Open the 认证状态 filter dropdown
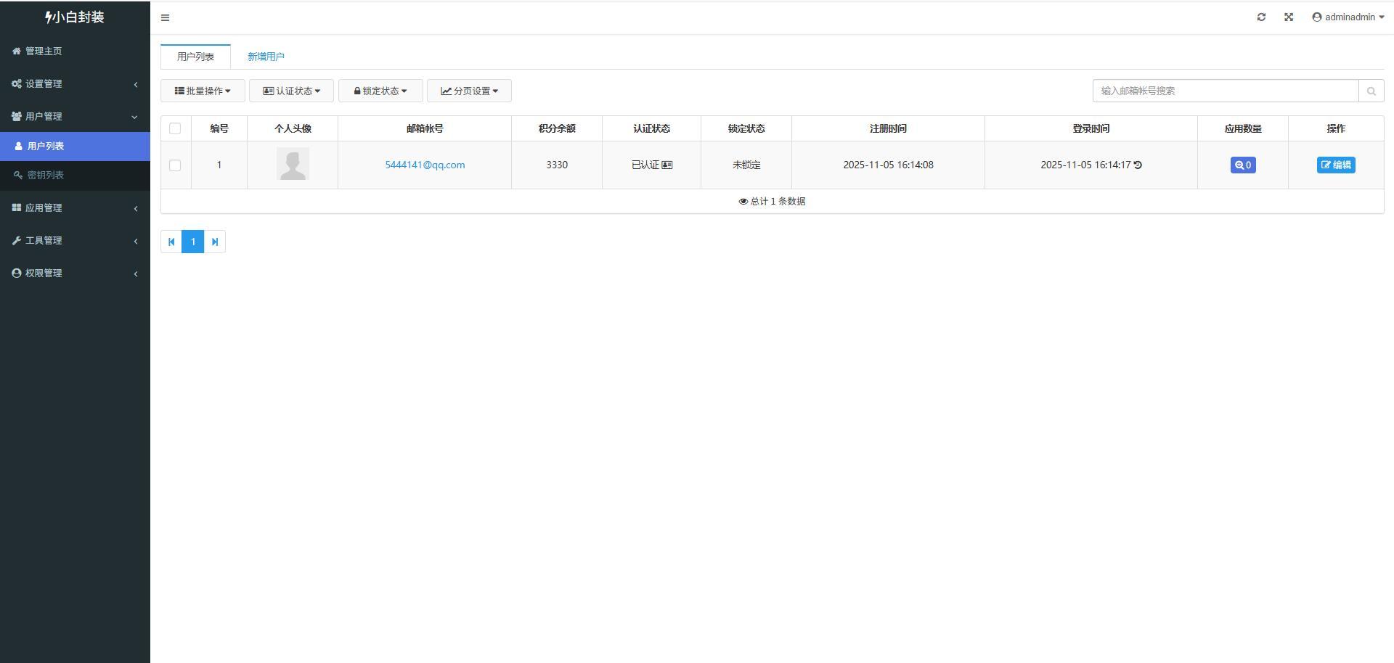 point(291,91)
